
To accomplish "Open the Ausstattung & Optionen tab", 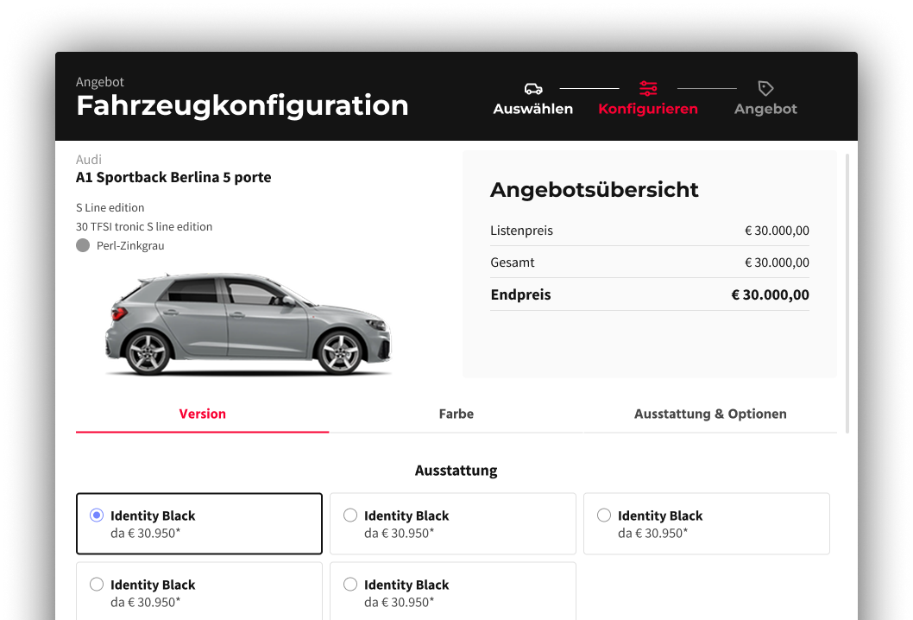I will coord(710,414).
